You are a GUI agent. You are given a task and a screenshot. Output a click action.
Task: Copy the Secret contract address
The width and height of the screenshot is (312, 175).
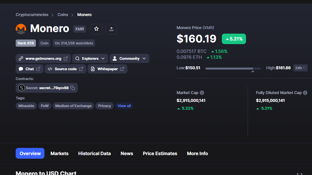73,88
